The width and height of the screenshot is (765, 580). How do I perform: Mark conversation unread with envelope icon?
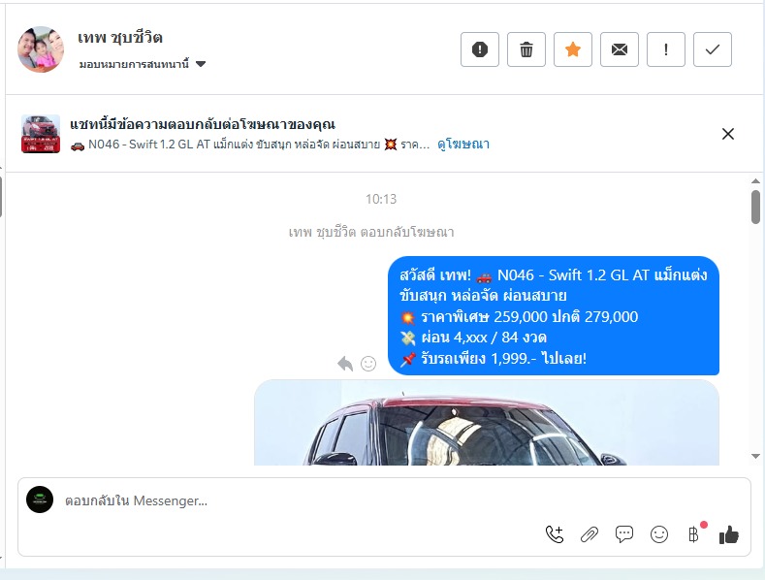pyautogui.click(x=620, y=49)
